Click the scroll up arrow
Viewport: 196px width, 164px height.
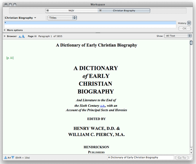click(x=191, y=150)
